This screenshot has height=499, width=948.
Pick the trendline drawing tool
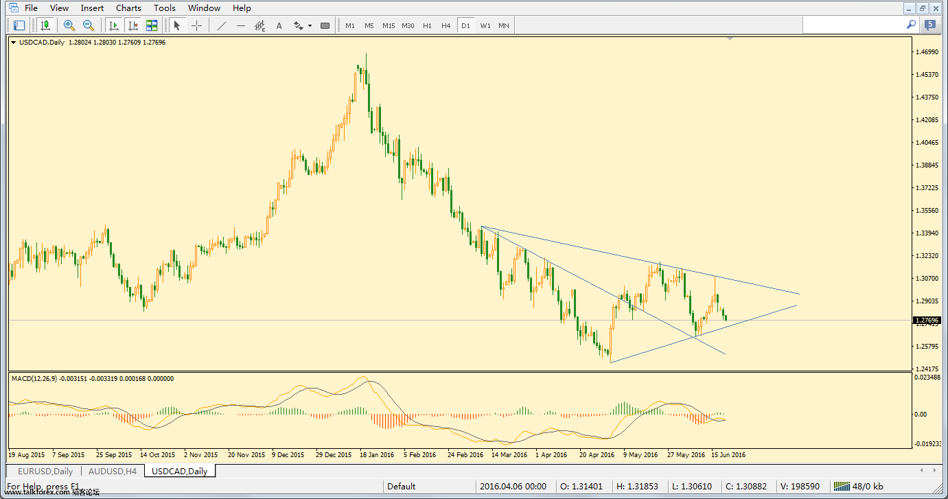tap(221, 25)
